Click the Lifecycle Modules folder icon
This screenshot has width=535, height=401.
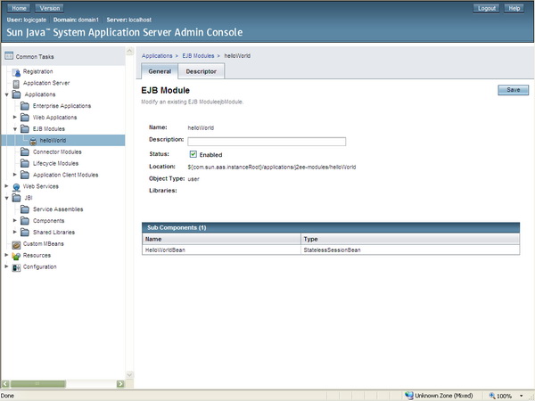pos(25,163)
